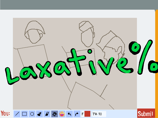
Task: Pick the eraser tool
Action: 47,114
